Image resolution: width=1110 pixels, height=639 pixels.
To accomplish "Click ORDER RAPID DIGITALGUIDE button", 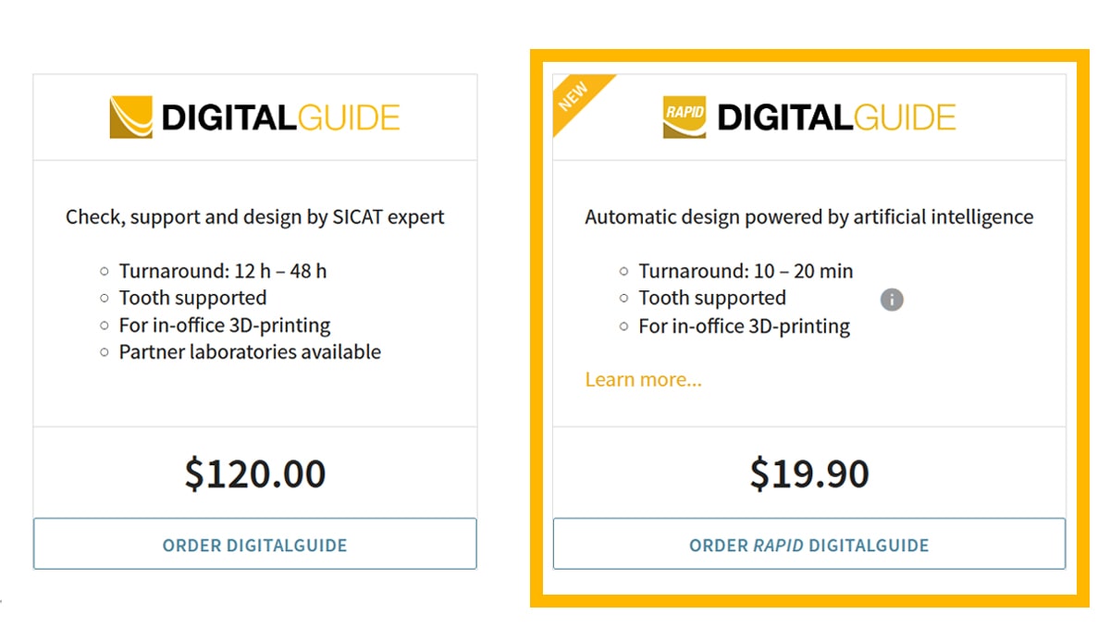I will pos(809,544).
